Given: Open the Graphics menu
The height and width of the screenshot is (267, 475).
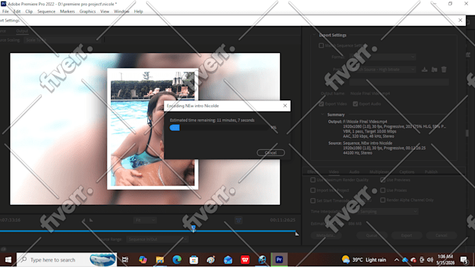Looking at the screenshot, I should pos(87,11).
